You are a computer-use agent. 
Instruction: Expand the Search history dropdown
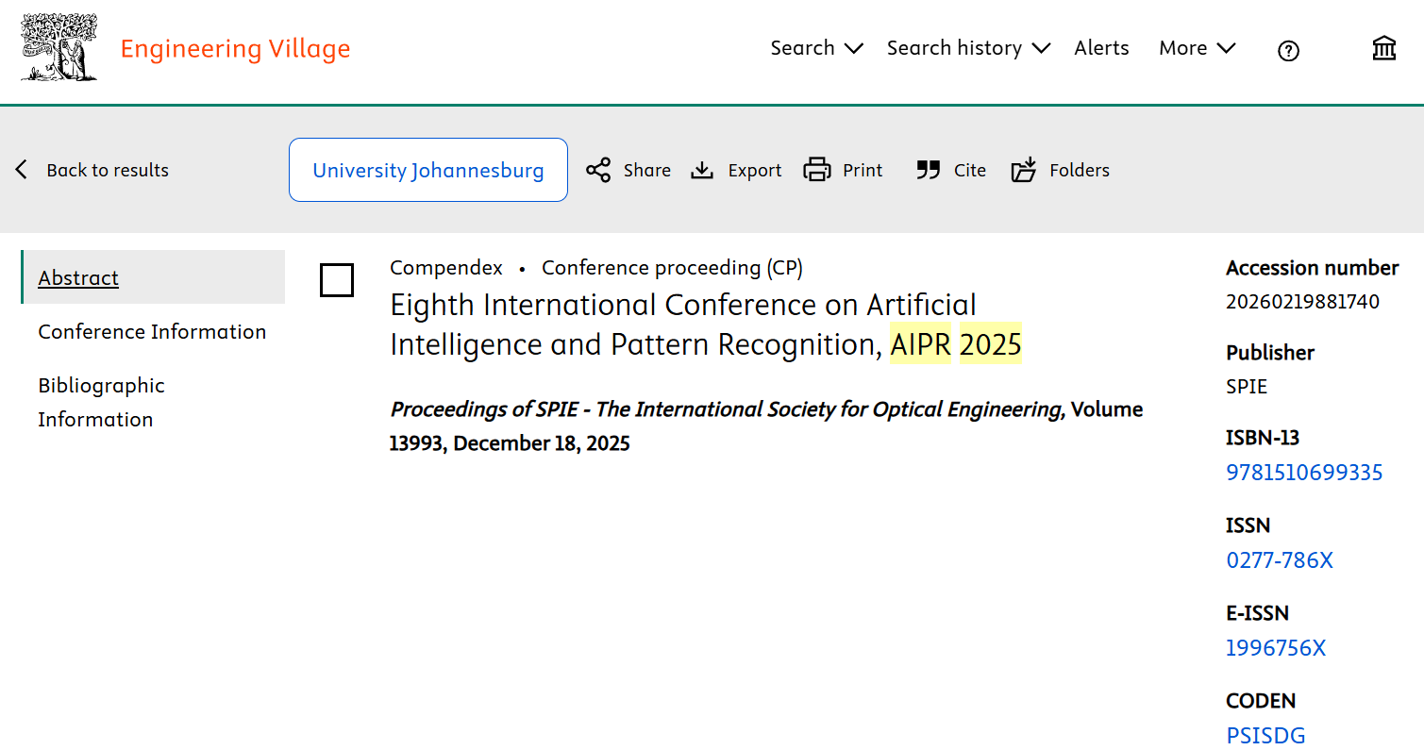(x=967, y=48)
